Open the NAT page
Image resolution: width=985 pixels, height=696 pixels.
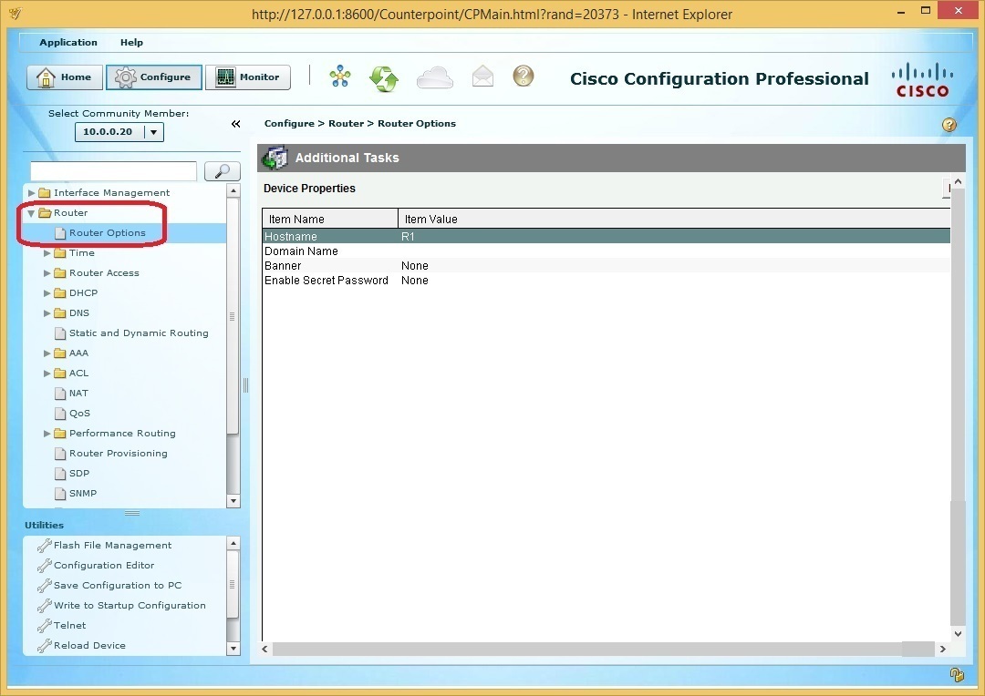(78, 394)
